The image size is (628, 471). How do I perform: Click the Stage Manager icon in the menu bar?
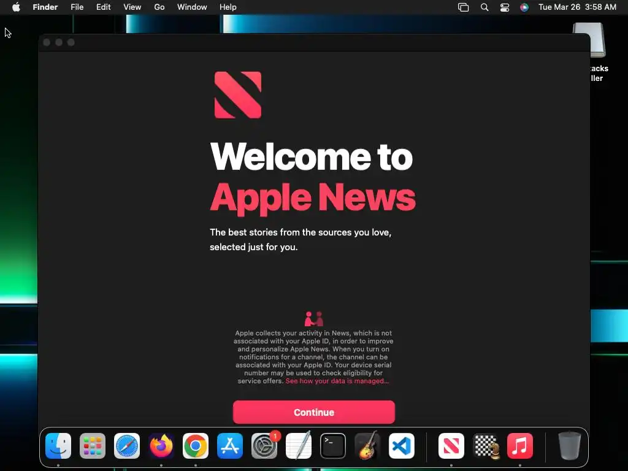pyautogui.click(x=464, y=7)
